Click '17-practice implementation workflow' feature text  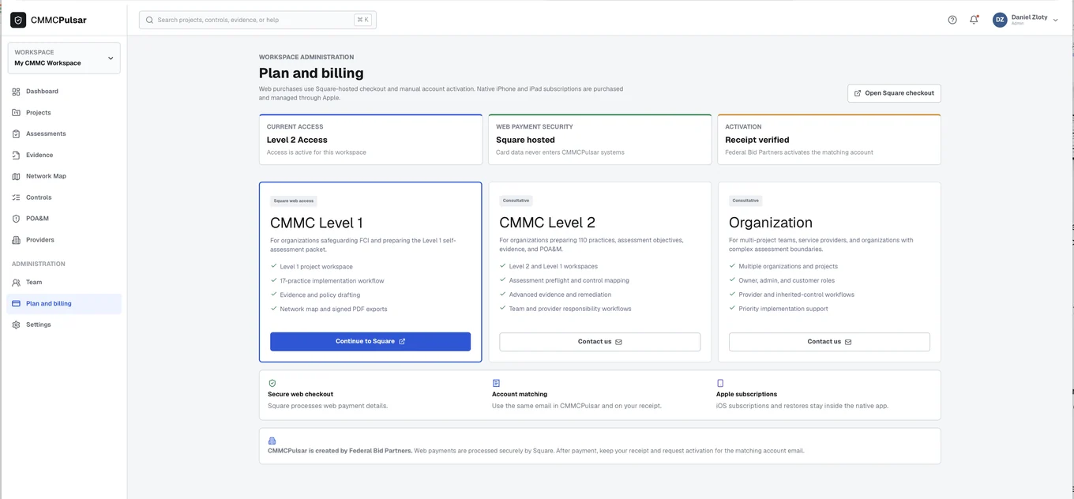click(x=332, y=281)
